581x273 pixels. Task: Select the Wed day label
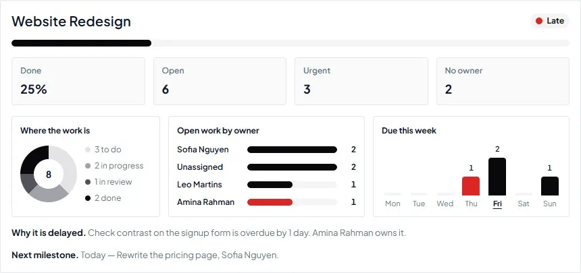(x=445, y=204)
